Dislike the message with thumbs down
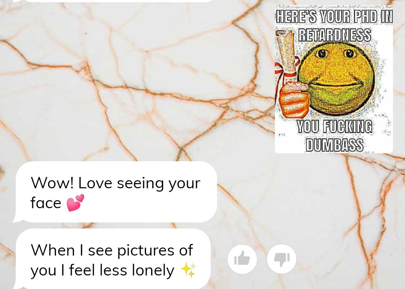The width and height of the screenshot is (405, 289). [x=282, y=259]
